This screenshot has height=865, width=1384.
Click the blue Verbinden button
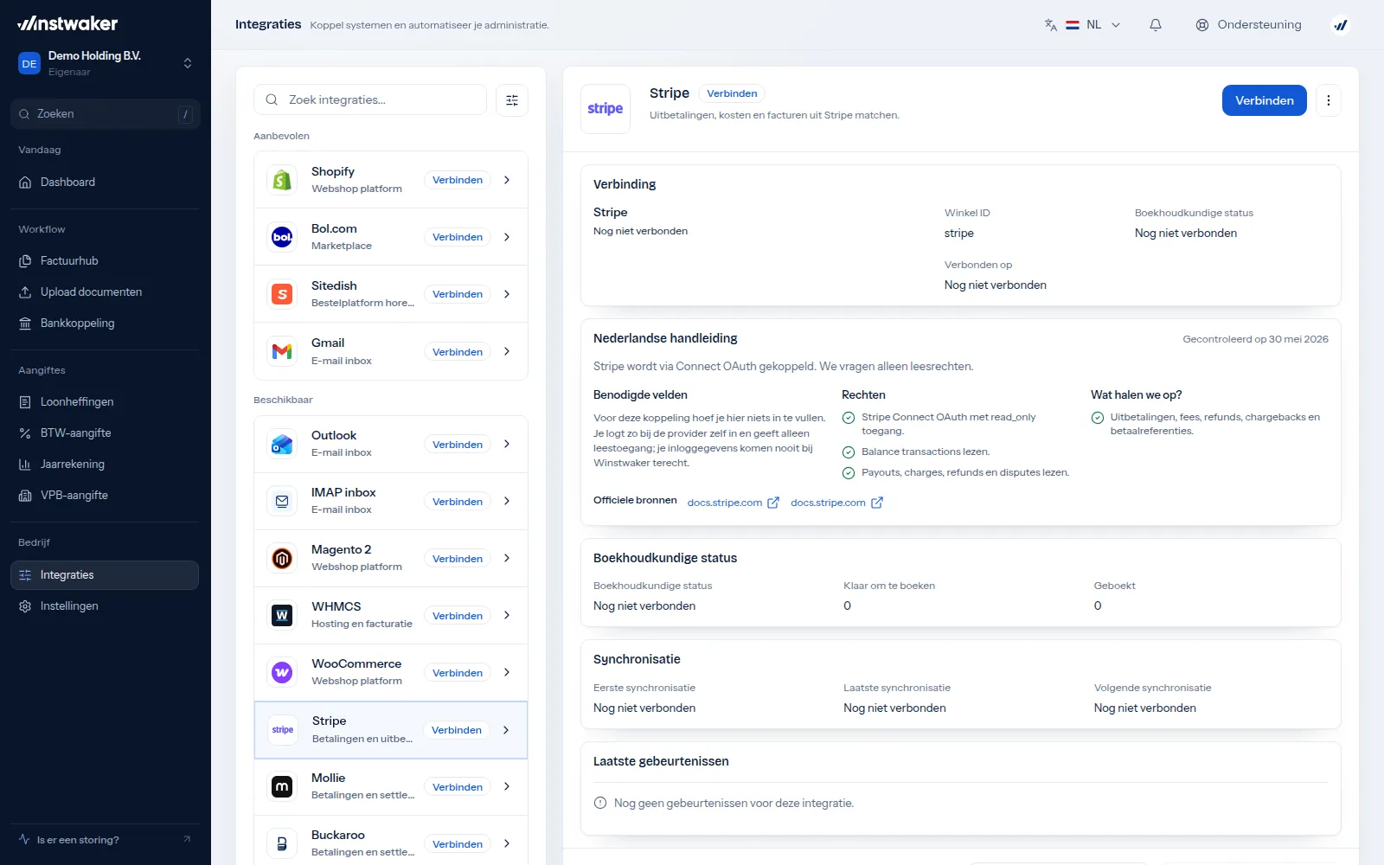coord(1265,100)
